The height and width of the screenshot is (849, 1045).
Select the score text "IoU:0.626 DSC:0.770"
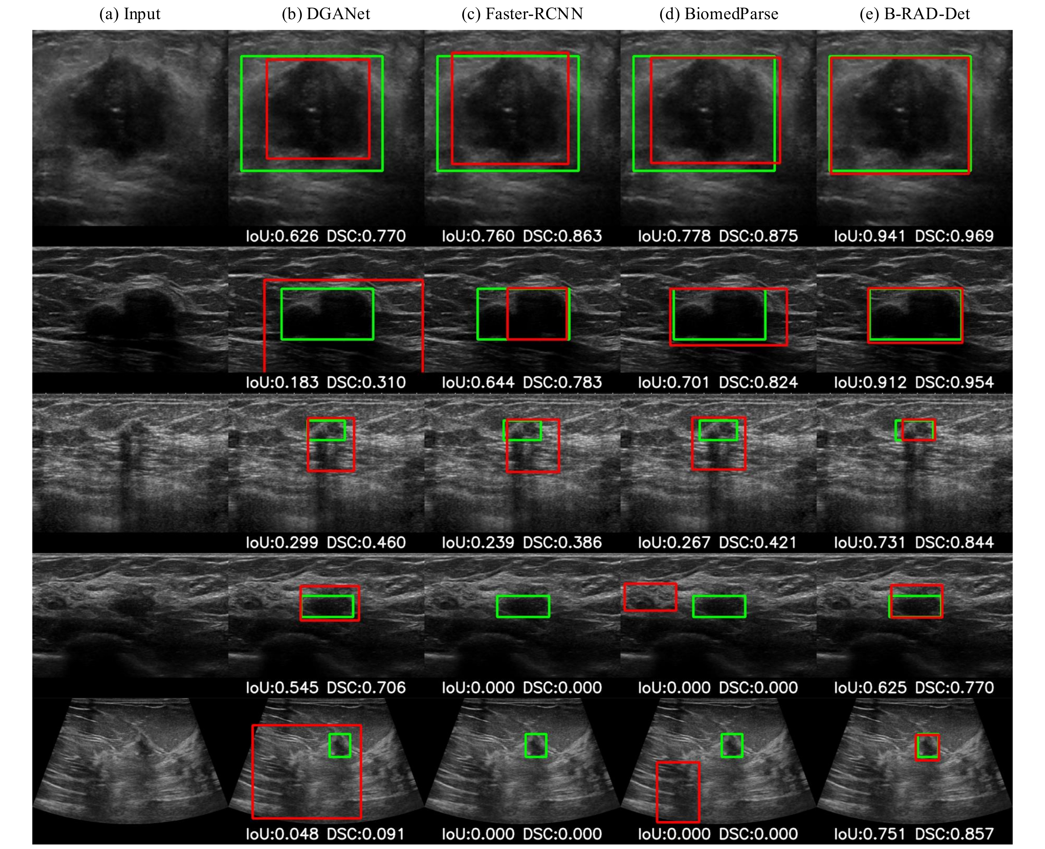click(x=326, y=236)
